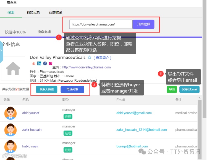
Task: Click the contact table vertical scrollbar
Action: [x=200, y=129]
